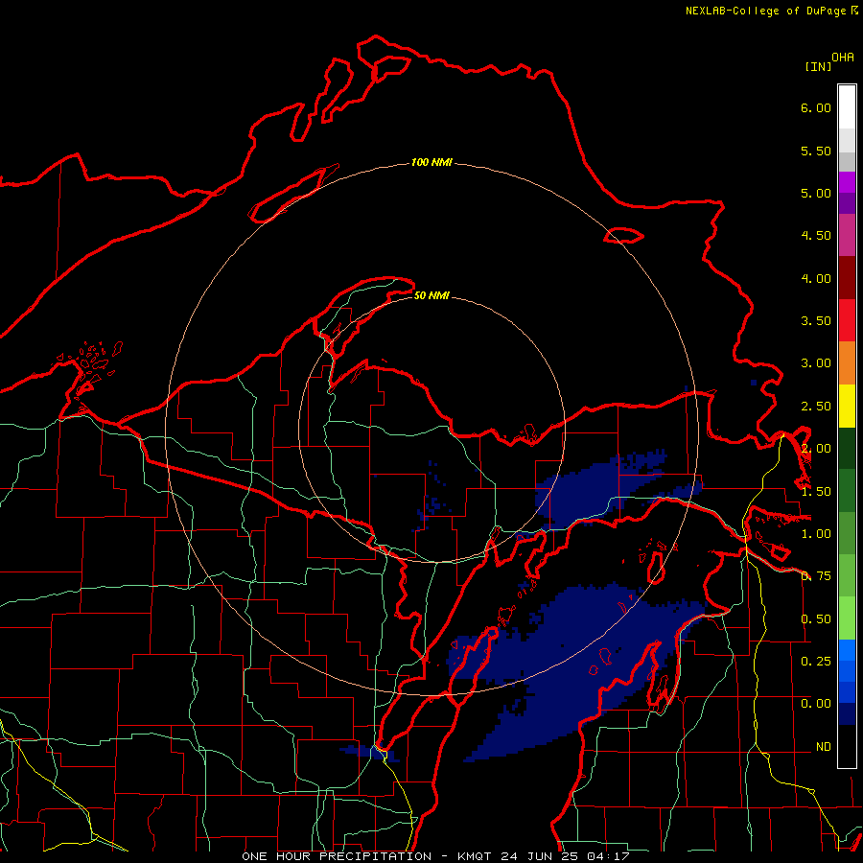The width and height of the screenshot is (863, 863).
Task: Select the 4.50 legend value
Action: (x=816, y=236)
